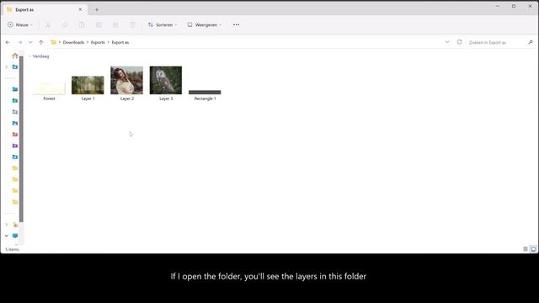Click the purple folder in sidebar
The width and height of the screenshot is (539, 303).
pos(15,146)
